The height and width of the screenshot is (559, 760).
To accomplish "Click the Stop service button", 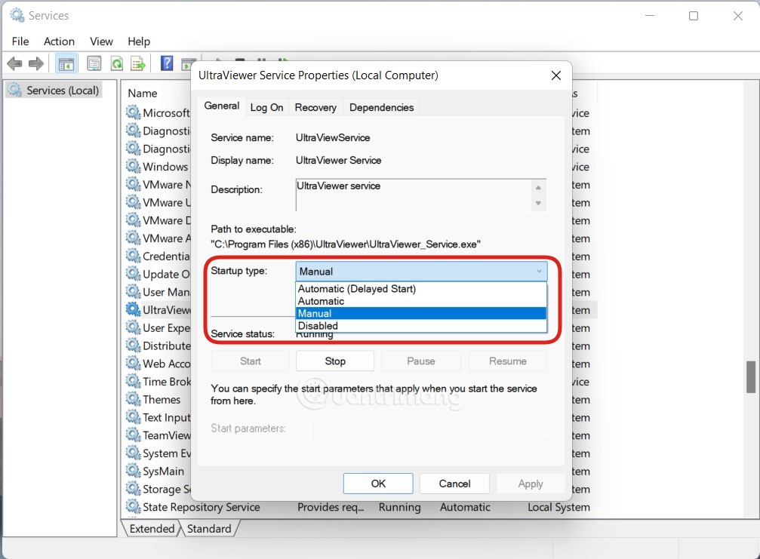I will [335, 361].
